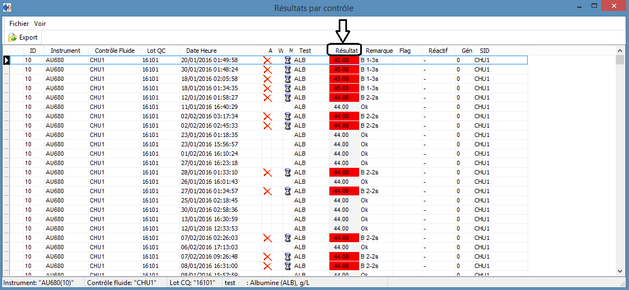Click the vertical scrollbar down arrow
Screen dimensions: 629x290
[x=620, y=271]
